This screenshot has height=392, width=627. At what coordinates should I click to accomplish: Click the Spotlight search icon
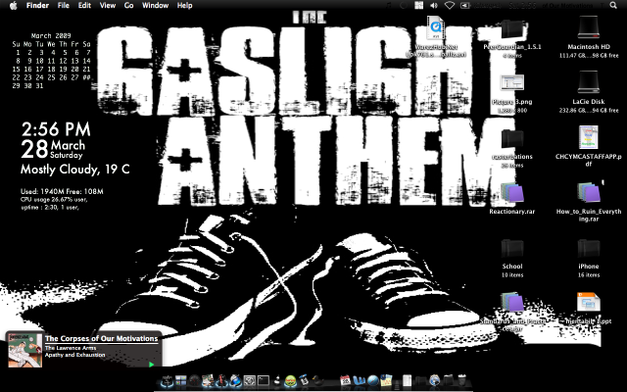point(613,5)
